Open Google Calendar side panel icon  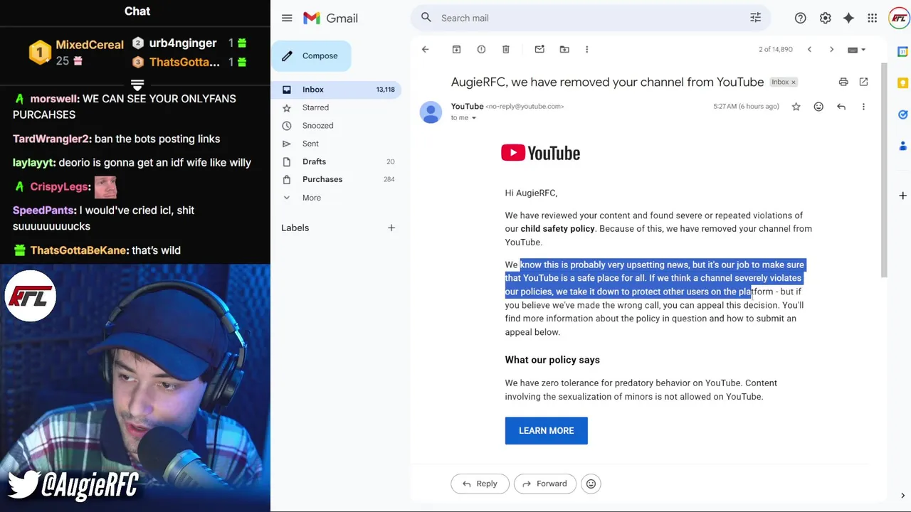(x=902, y=51)
